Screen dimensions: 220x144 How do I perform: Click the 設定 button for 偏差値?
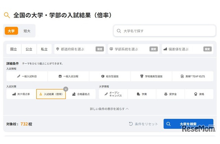point(207,49)
